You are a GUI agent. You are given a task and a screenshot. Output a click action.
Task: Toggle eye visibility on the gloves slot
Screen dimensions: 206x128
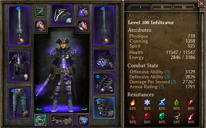click(x=98, y=76)
